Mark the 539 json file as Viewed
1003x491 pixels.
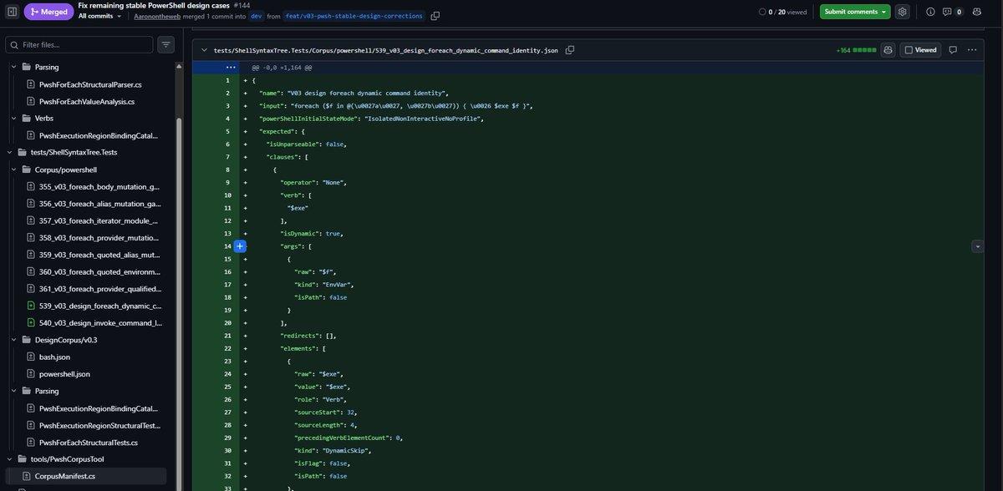point(920,50)
